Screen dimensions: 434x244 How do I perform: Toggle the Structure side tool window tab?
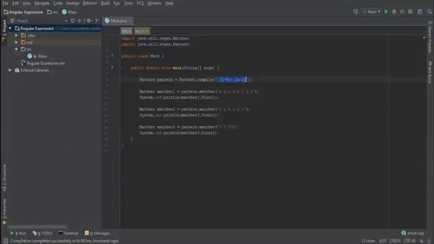tap(4, 178)
